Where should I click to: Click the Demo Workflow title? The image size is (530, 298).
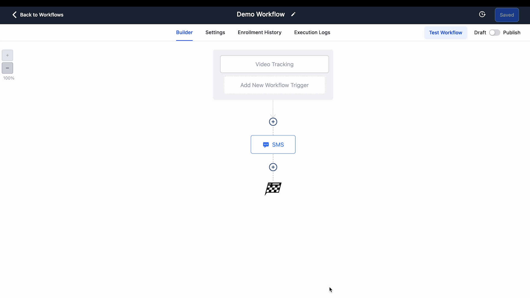coord(261,14)
